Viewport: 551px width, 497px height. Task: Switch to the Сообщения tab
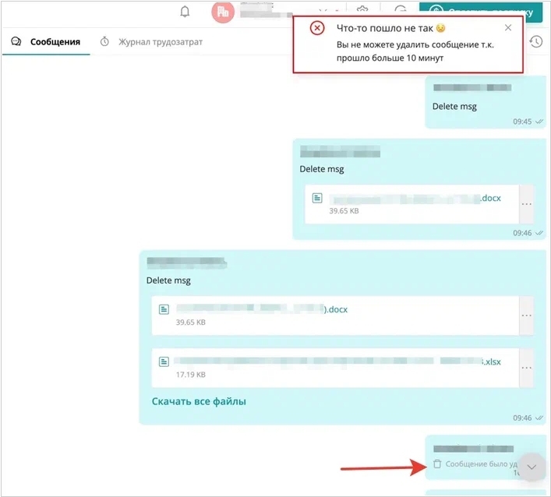tap(55, 41)
